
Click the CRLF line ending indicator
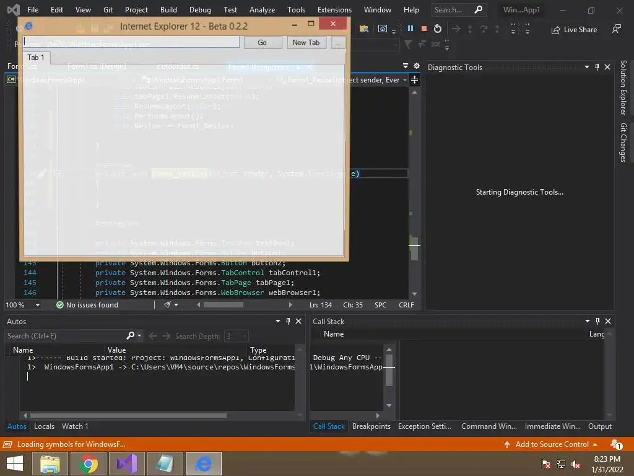coord(406,305)
